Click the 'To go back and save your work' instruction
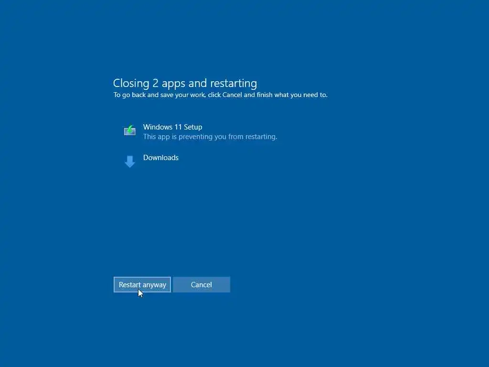489x367 pixels. pyautogui.click(x=221, y=95)
